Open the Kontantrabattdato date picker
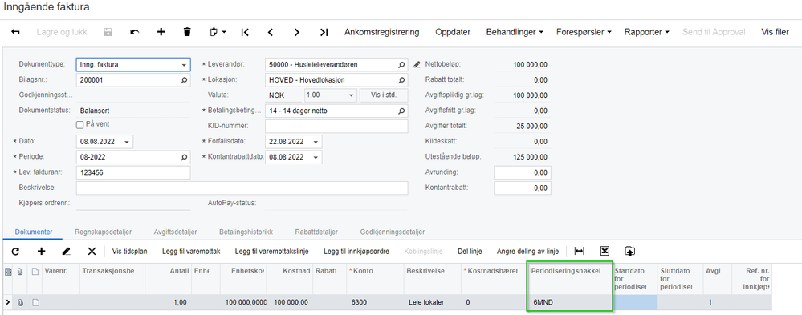 316,157
